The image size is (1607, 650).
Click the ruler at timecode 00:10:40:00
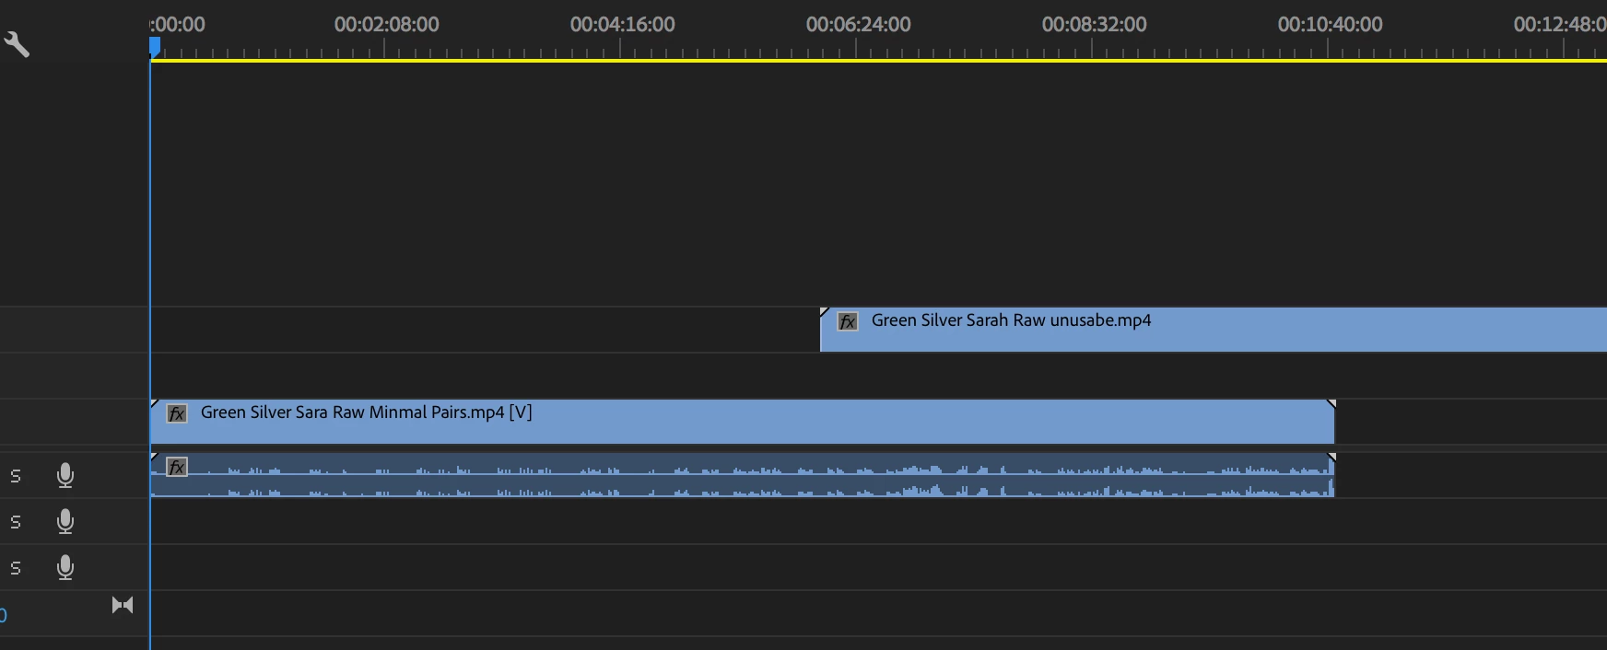coord(1330,25)
